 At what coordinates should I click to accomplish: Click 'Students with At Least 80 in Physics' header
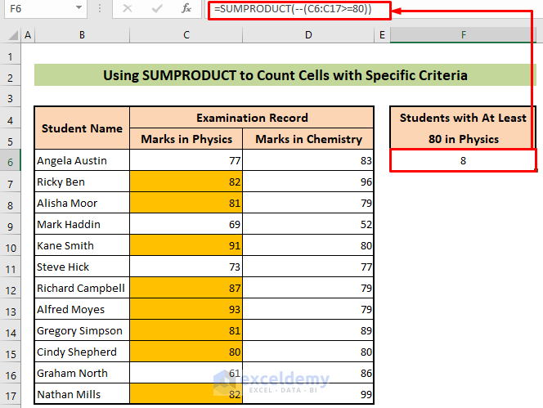(463, 128)
